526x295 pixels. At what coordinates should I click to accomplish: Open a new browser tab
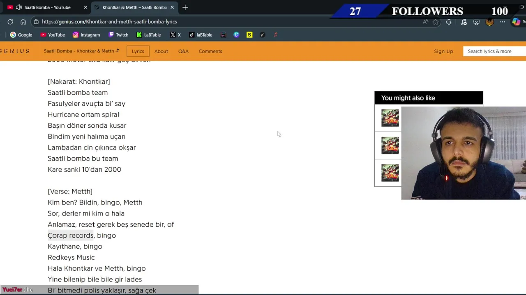(x=185, y=7)
